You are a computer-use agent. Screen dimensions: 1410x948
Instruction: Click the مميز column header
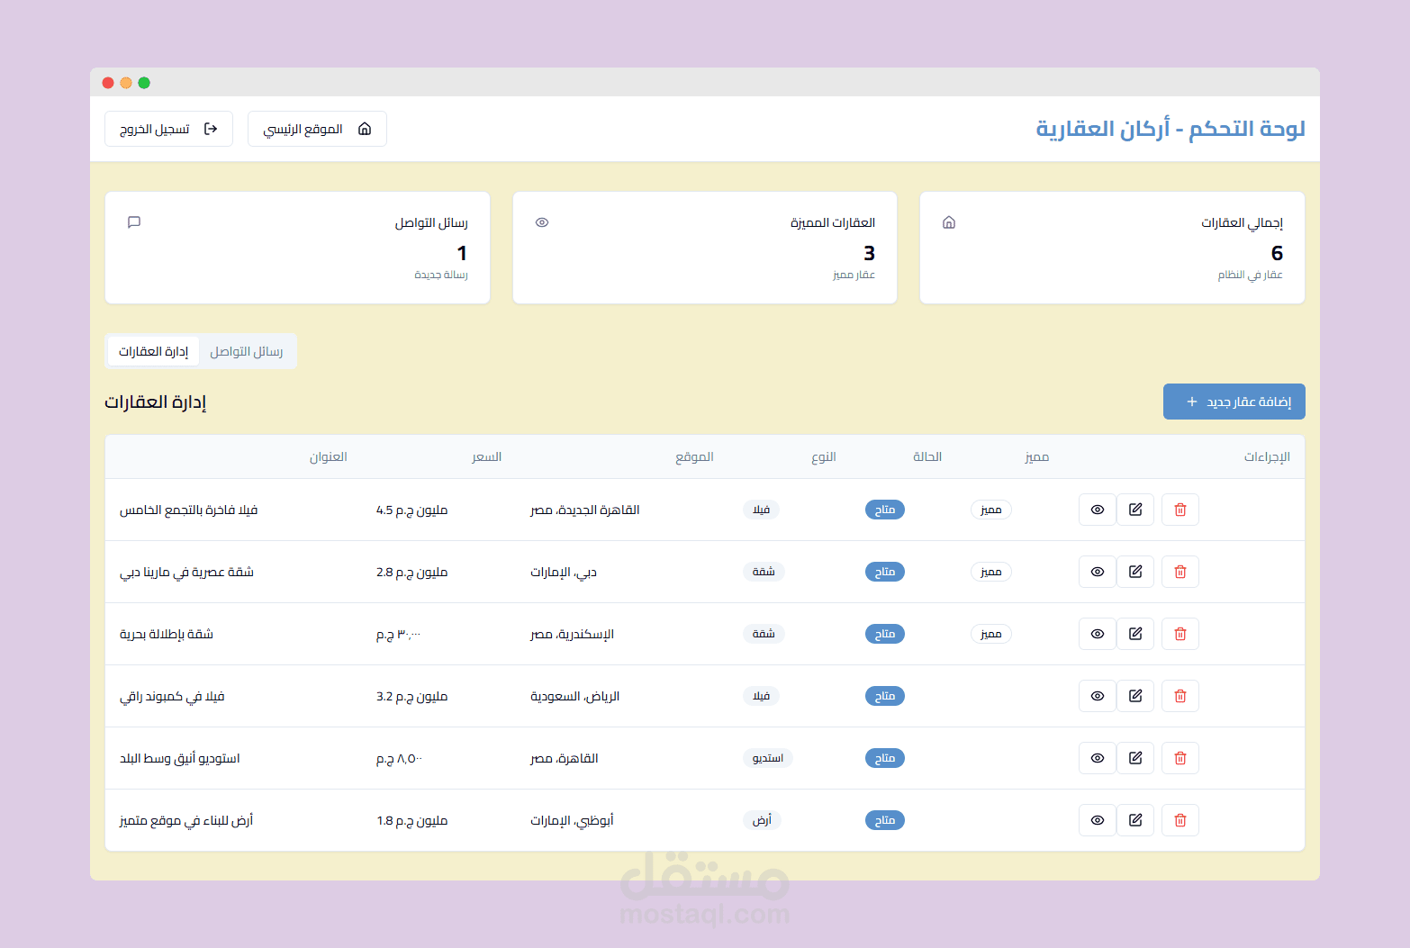tap(1037, 456)
